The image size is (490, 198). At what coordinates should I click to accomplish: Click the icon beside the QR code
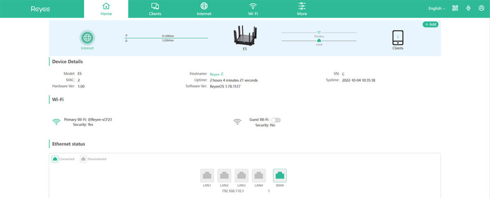tap(468, 9)
